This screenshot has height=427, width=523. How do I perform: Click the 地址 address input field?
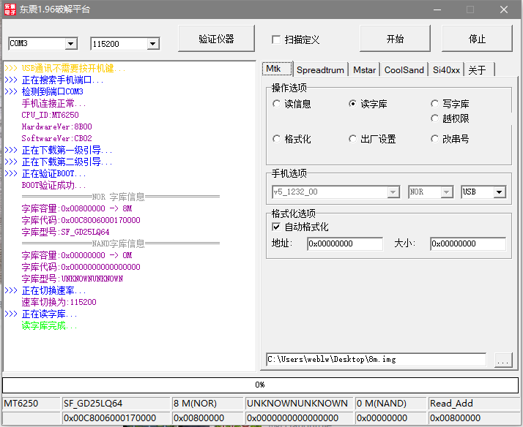click(x=344, y=243)
